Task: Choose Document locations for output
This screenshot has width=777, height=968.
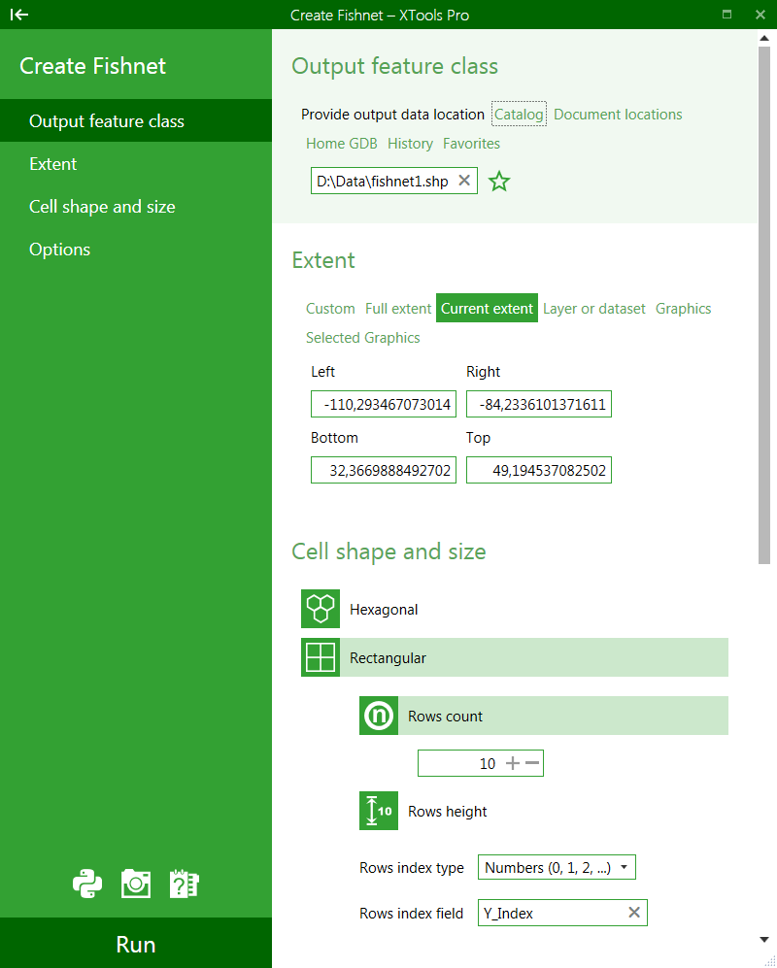Action: click(618, 115)
